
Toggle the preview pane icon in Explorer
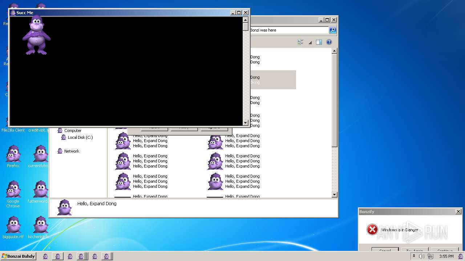pyautogui.click(x=319, y=42)
